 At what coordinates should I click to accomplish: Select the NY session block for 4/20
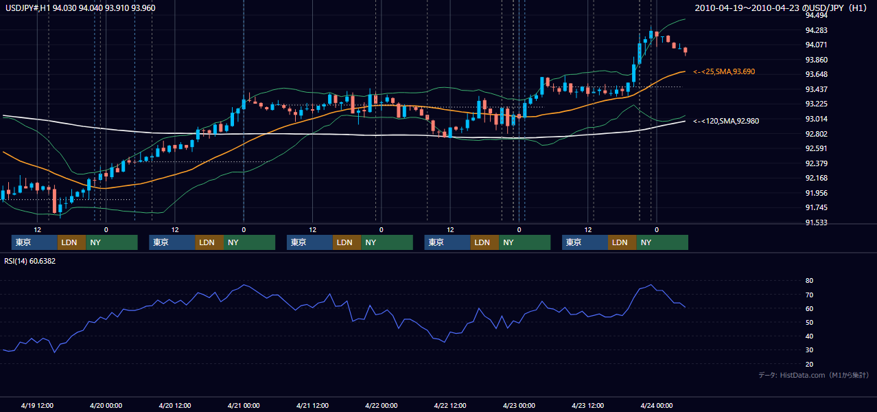[x=250, y=242]
